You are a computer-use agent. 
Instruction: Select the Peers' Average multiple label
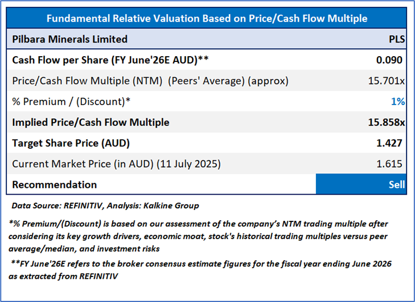click(150, 81)
